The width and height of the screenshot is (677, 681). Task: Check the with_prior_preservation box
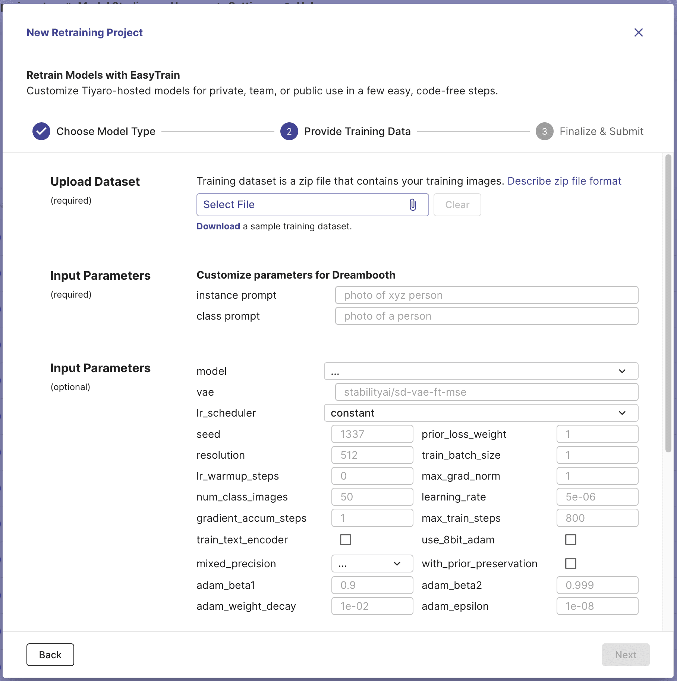pos(571,564)
